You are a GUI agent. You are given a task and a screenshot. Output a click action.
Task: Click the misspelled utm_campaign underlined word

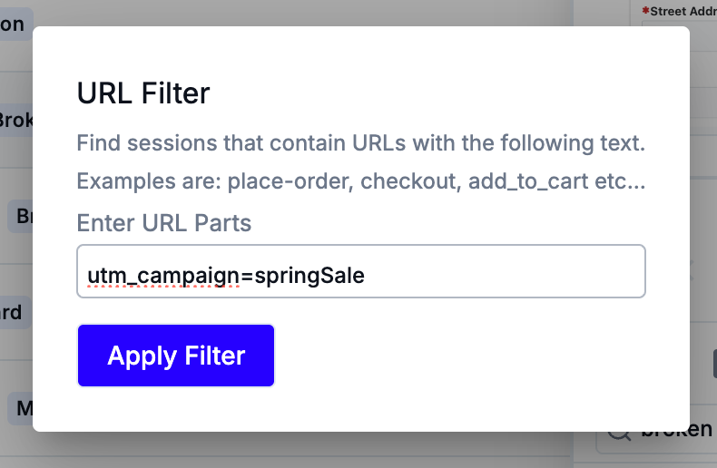163,276
